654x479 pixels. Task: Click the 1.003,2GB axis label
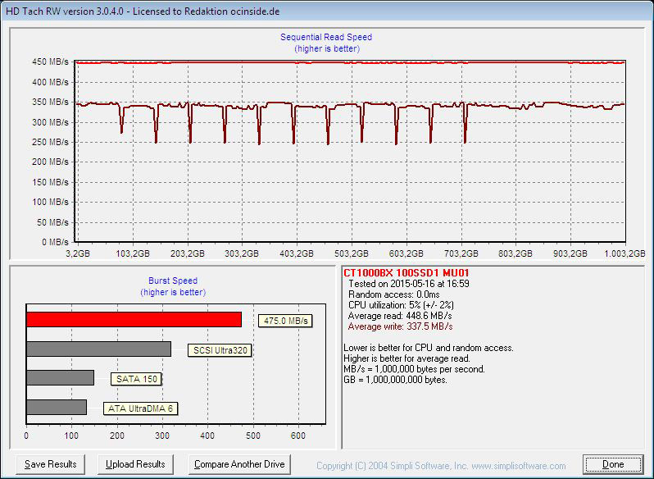tap(624, 253)
